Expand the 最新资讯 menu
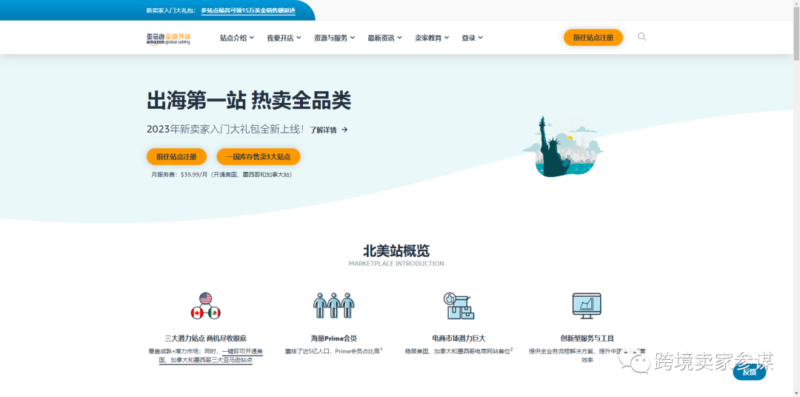The height and width of the screenshot is (397, 800). [384, 38]
